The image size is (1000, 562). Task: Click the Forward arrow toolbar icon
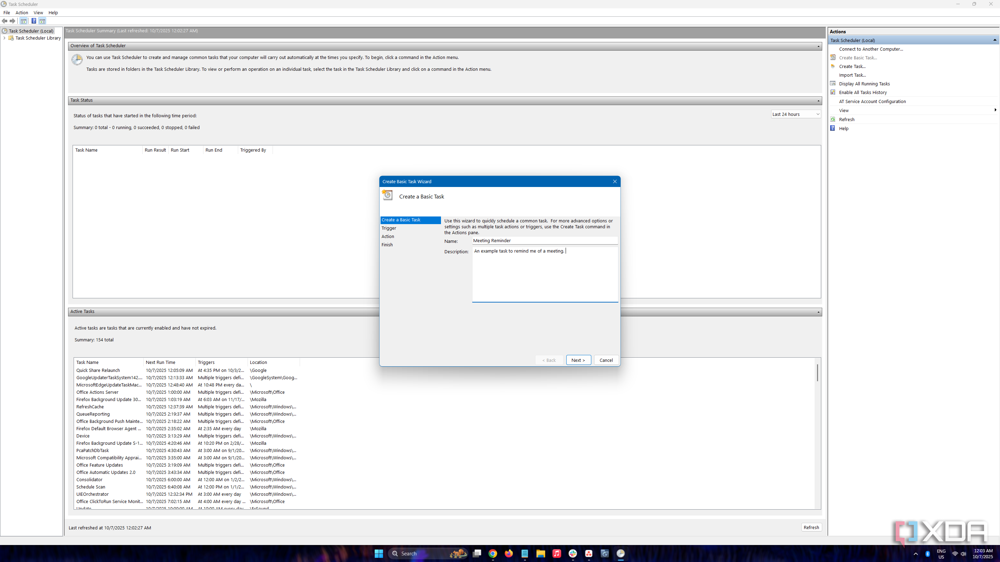(12, 21)
